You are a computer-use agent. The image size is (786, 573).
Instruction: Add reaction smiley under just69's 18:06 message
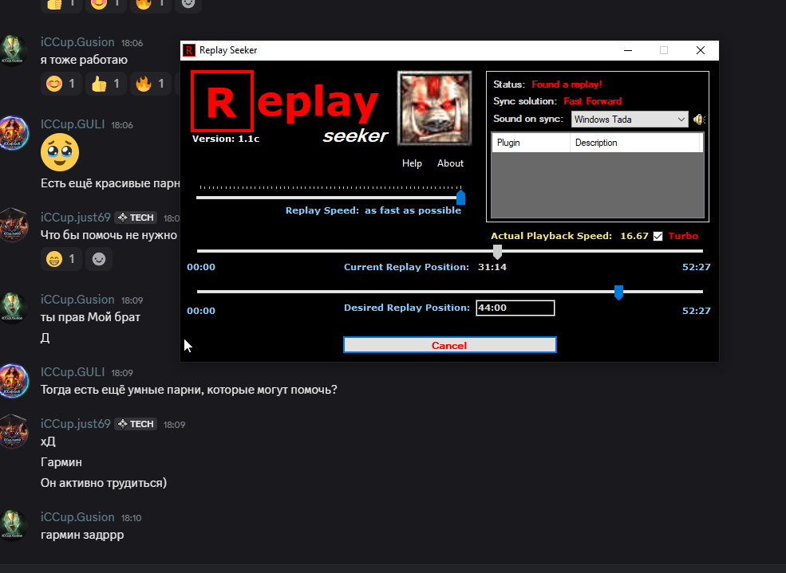(99, 259)
